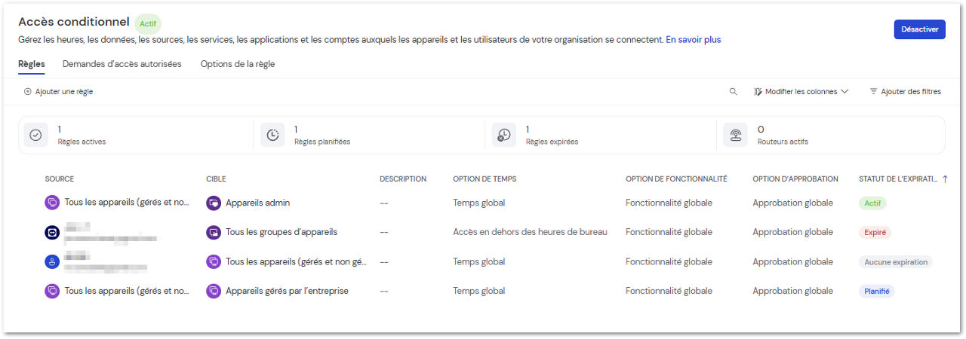
Task: Click the Désactiver button
Action: (919, 29)
